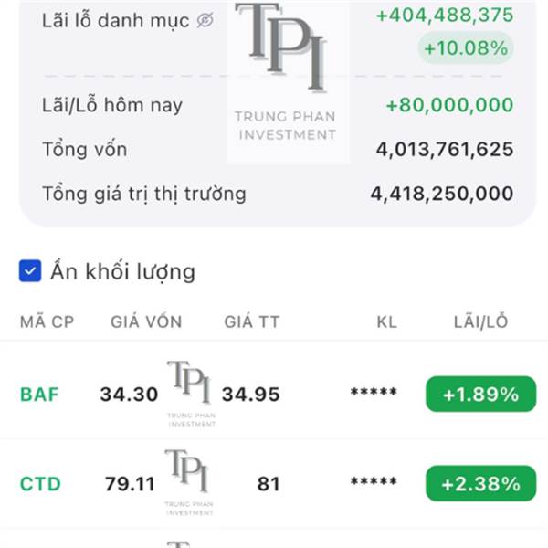Tap today's profit value +80,000,000
Screen dimensions: 548x548
click(449, 105)
